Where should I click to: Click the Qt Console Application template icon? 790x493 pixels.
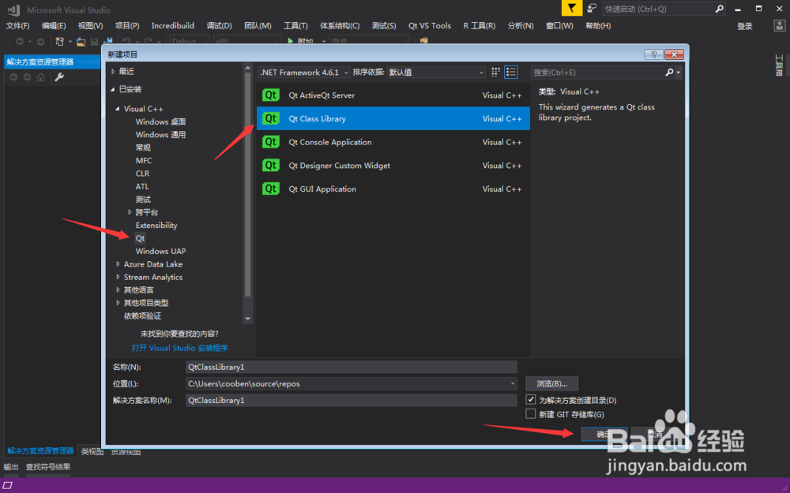click(x=270, y=142)
